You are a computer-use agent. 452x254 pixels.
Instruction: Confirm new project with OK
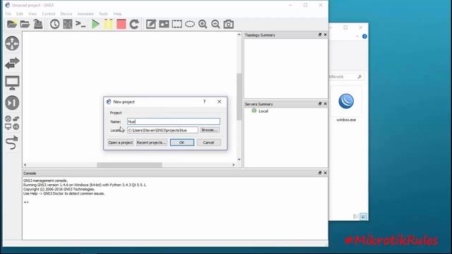tap(182, 143)
